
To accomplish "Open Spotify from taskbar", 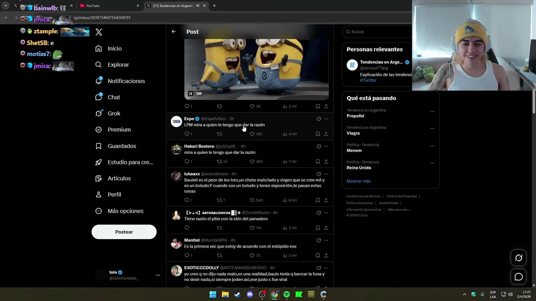I will (286, 294).
